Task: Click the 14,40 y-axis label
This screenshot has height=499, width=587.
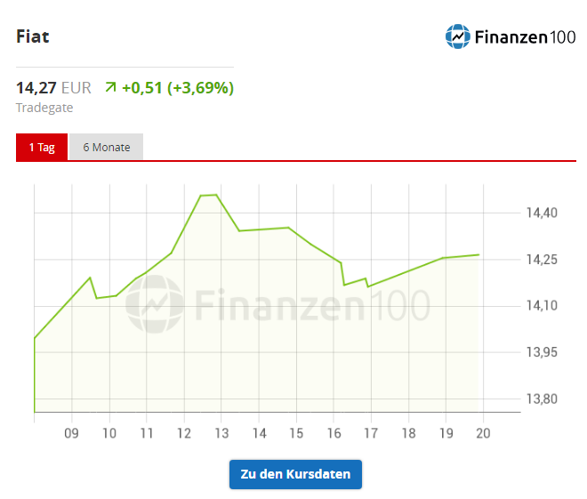Action: tap(541, 213)
